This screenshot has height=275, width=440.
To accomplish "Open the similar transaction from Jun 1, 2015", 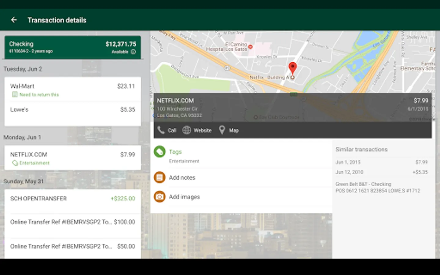I will (382, 162).
